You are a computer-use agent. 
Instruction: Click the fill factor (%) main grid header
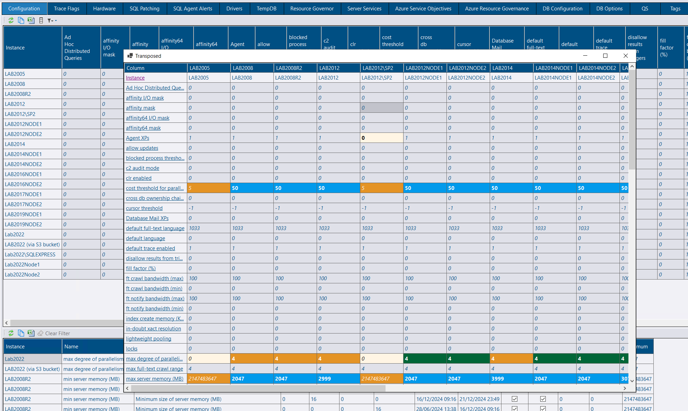[670, 48]
